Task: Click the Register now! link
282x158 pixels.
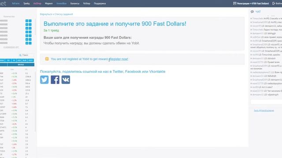Action: [x=119, y=59]
